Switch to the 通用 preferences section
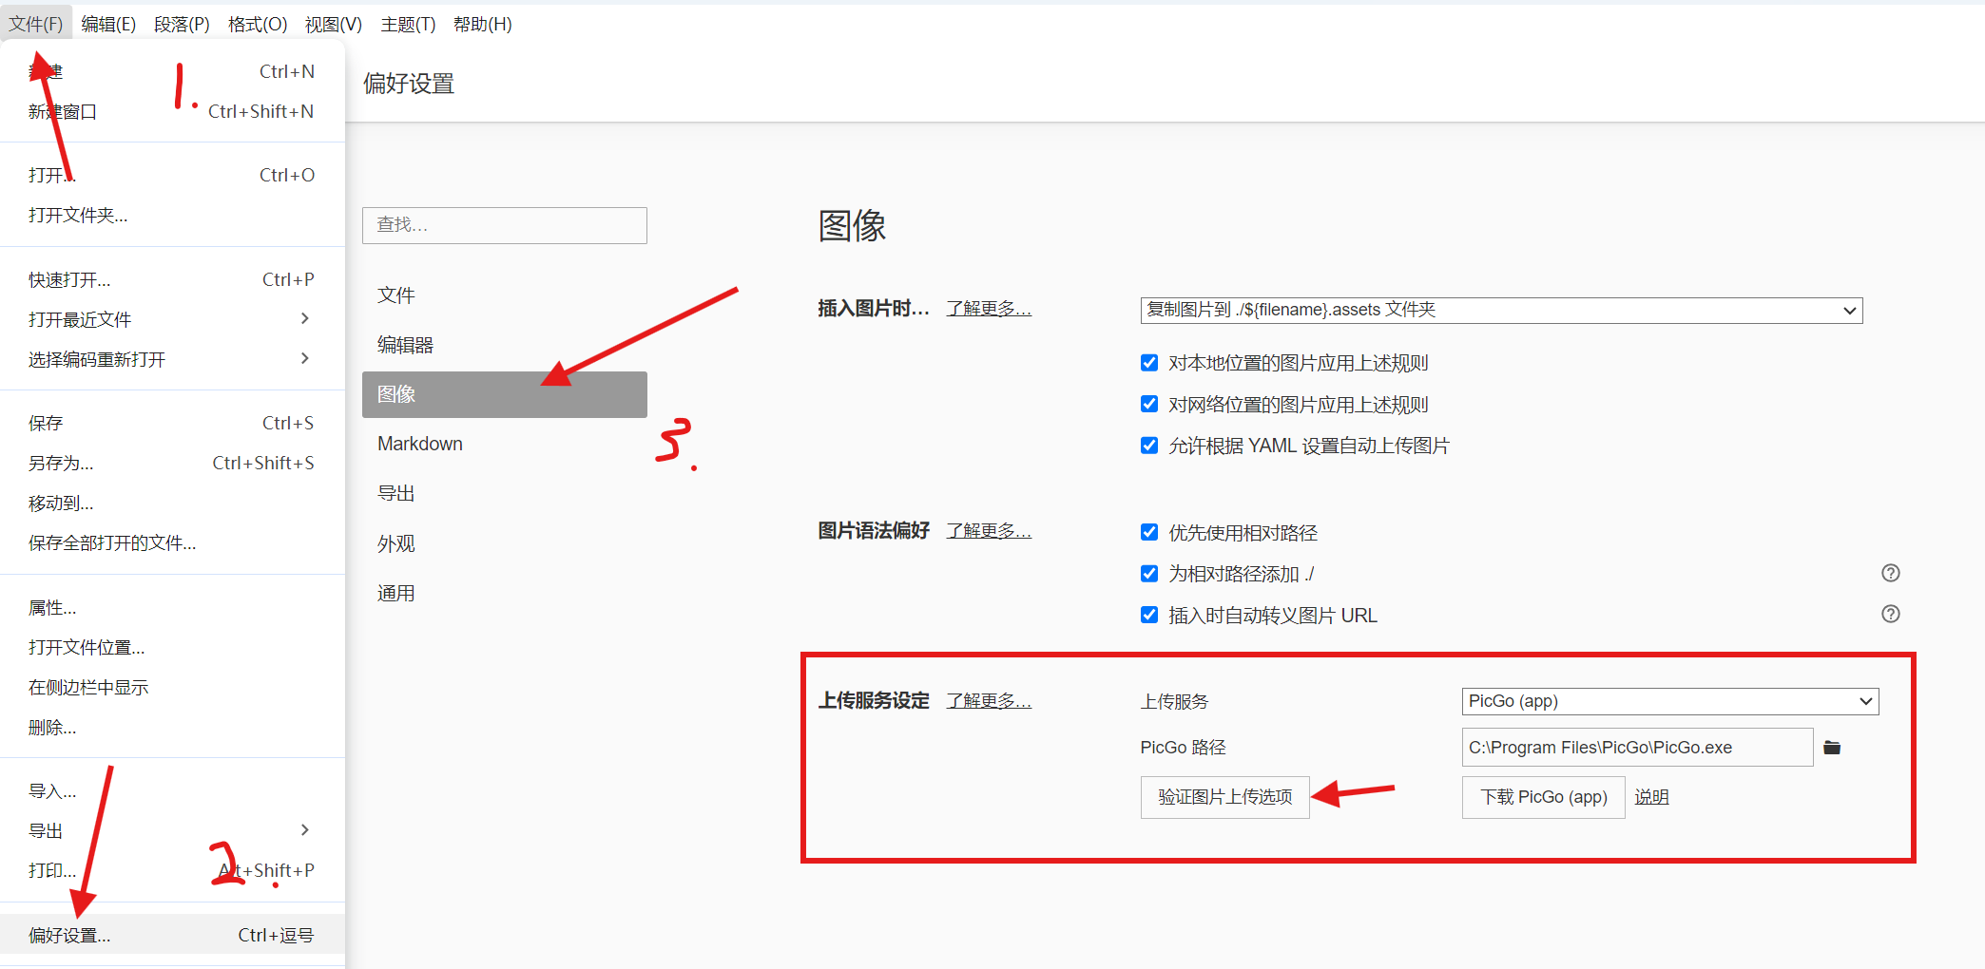The width and height of the screenshot is (1985, 969). pos(505,593)
